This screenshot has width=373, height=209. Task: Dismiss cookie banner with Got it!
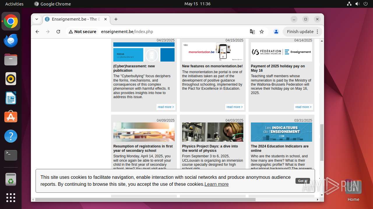pos(303,181)
